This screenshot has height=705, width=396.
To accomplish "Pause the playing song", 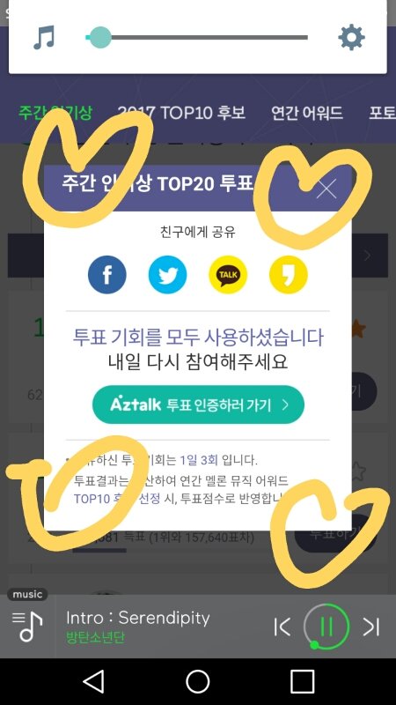I will 326,627.
